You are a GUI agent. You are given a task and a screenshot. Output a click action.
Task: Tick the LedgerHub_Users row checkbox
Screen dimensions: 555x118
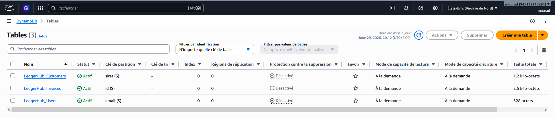coord(13,100)
